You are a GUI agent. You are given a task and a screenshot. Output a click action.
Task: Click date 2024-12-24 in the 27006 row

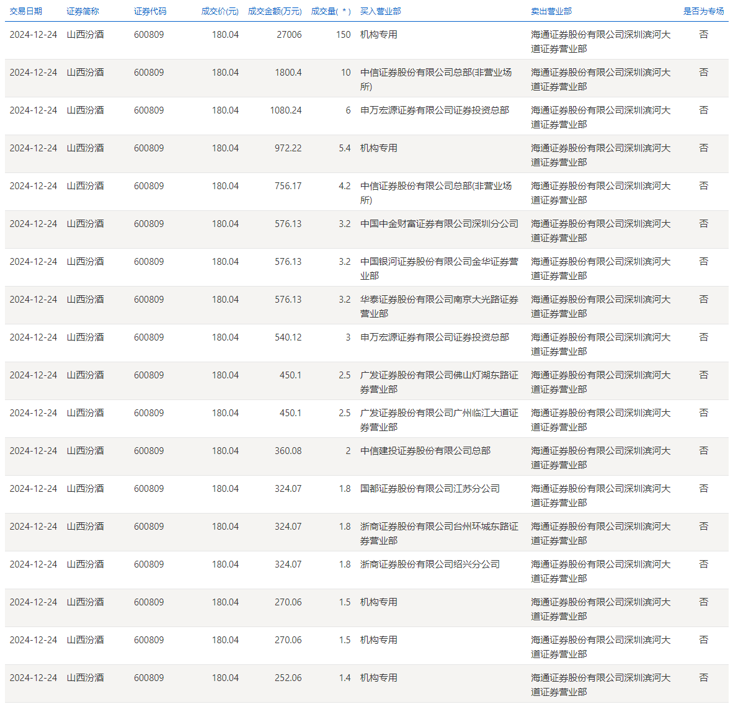tap(33, 35)
